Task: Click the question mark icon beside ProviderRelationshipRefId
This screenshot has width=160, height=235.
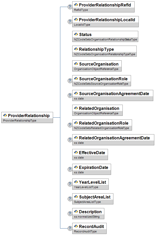Action: pyautogui.click(x=70, y=7)
